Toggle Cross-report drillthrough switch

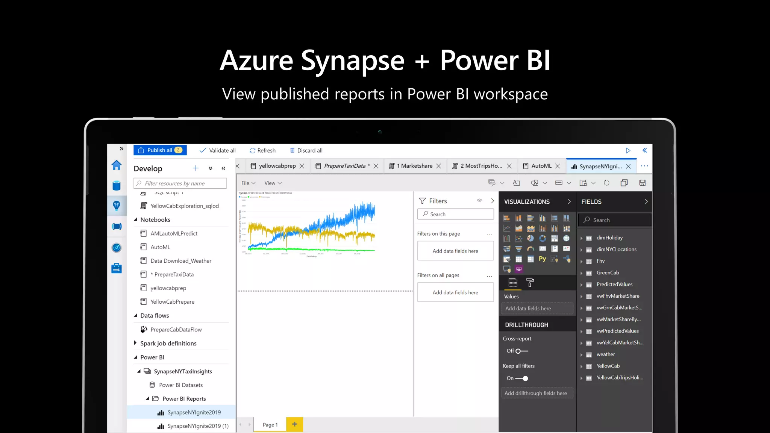click(x=521, y=351)
